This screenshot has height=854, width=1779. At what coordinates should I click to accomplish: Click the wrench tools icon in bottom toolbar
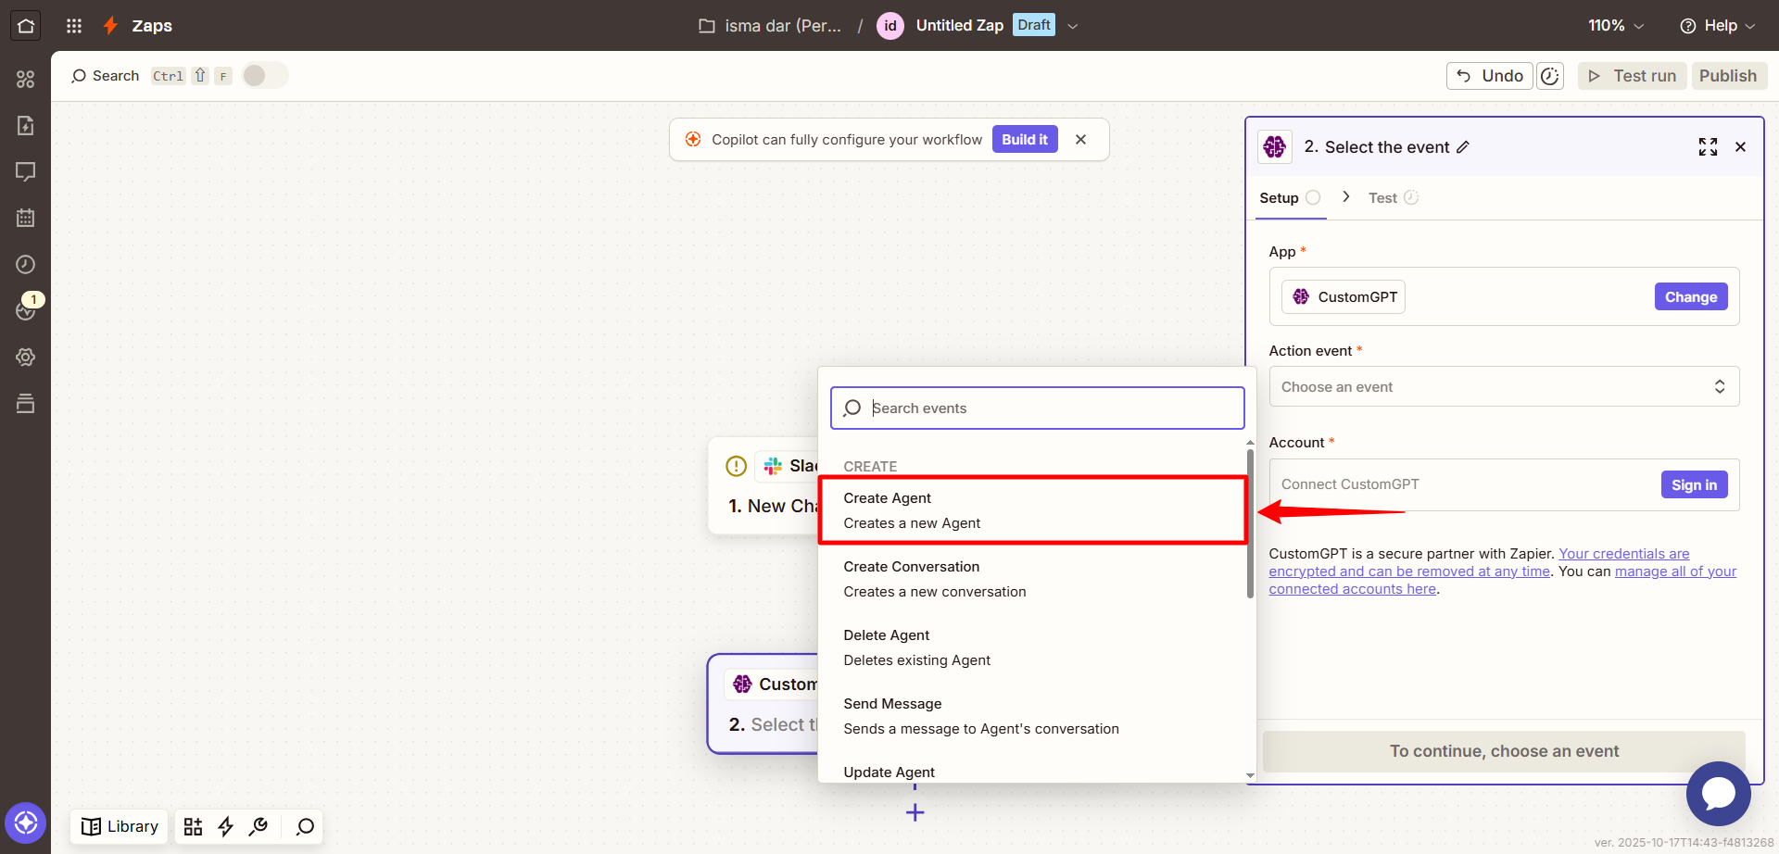(259, 826)
